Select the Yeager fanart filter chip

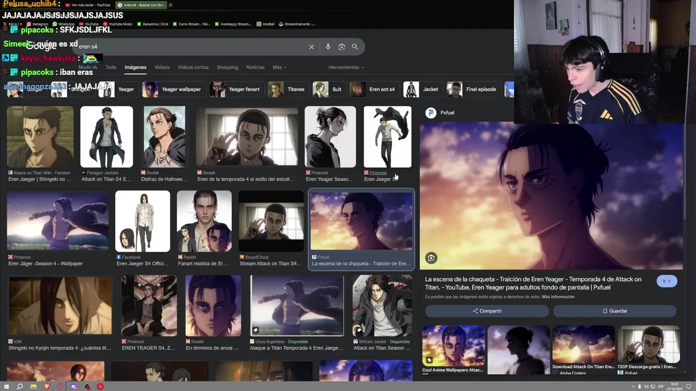tap(236, 89)
